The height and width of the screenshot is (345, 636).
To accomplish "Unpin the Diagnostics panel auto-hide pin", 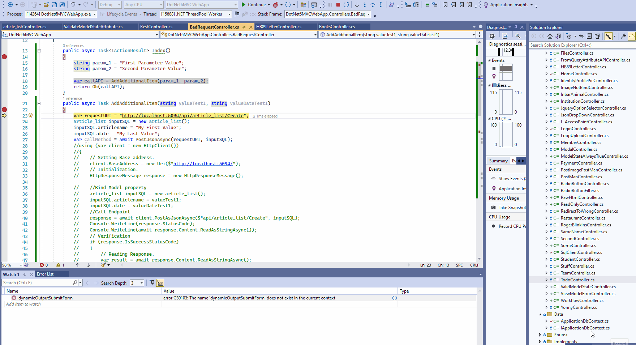I will 516,27.
